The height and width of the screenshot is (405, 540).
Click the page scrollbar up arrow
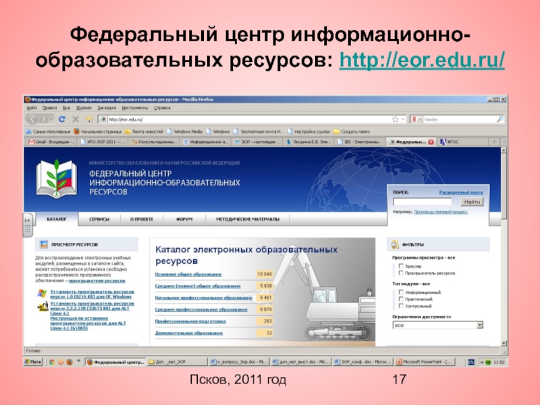coord(504,151)
